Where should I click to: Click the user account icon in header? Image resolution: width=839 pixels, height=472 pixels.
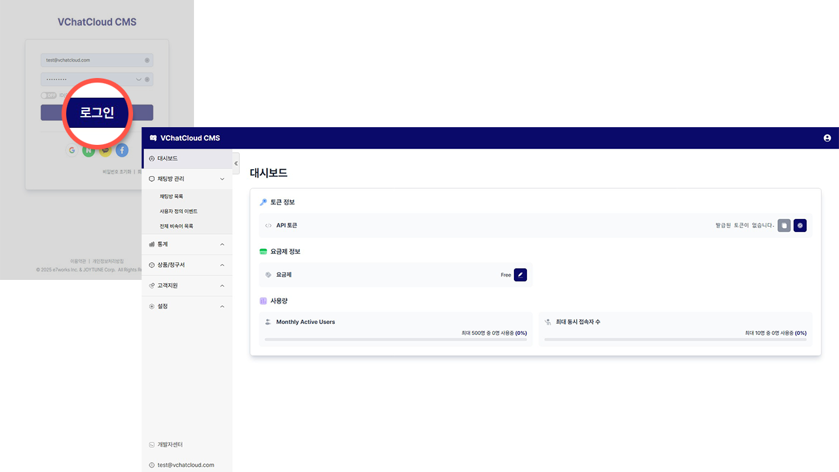tap(827, 138)
